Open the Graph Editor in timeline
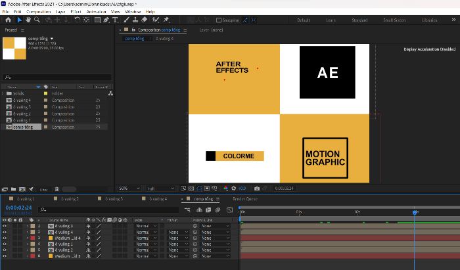Viewport: 460px width, 270px height. (x=230, y=210)
